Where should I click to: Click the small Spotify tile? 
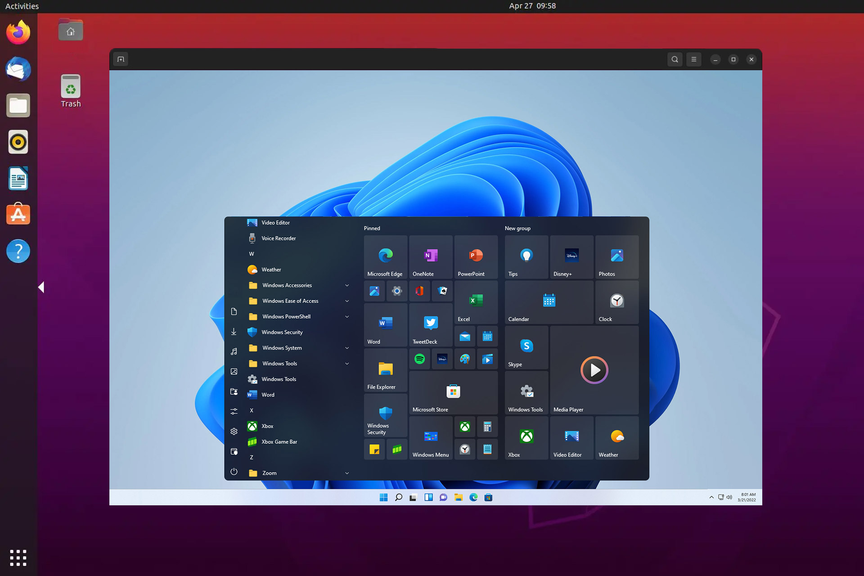[419, 359]
